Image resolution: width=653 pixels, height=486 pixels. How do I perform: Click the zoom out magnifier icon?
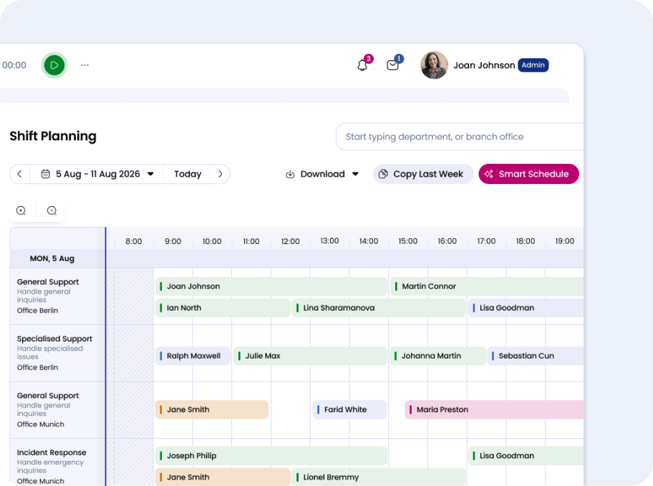52,210
